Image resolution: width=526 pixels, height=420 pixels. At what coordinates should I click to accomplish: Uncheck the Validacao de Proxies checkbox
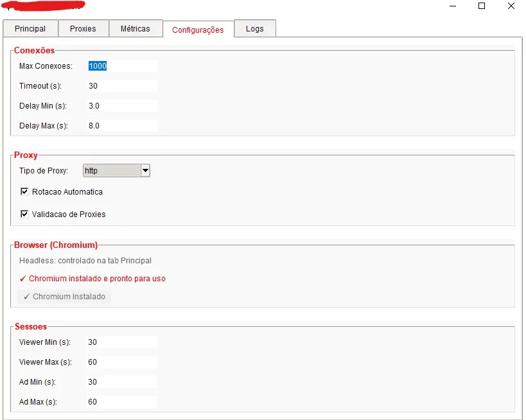[24, 214]
